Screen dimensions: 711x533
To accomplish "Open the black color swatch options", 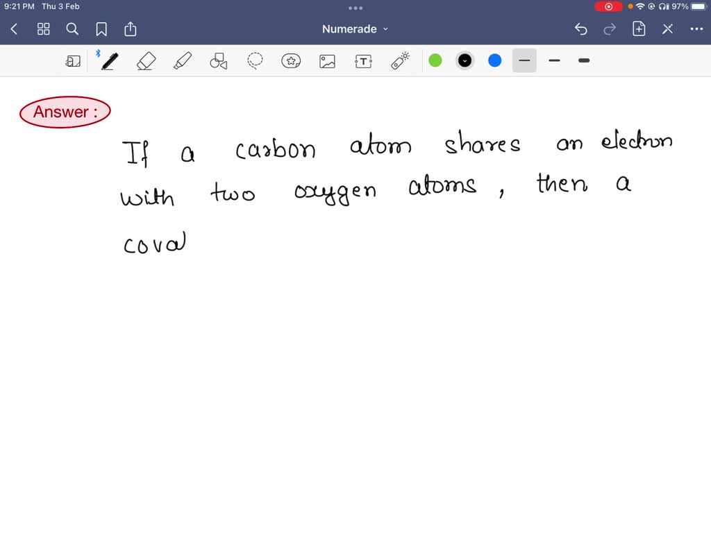I will (465, 61).
